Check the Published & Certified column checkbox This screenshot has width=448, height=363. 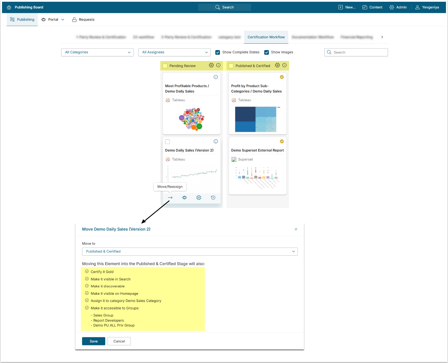231,66
